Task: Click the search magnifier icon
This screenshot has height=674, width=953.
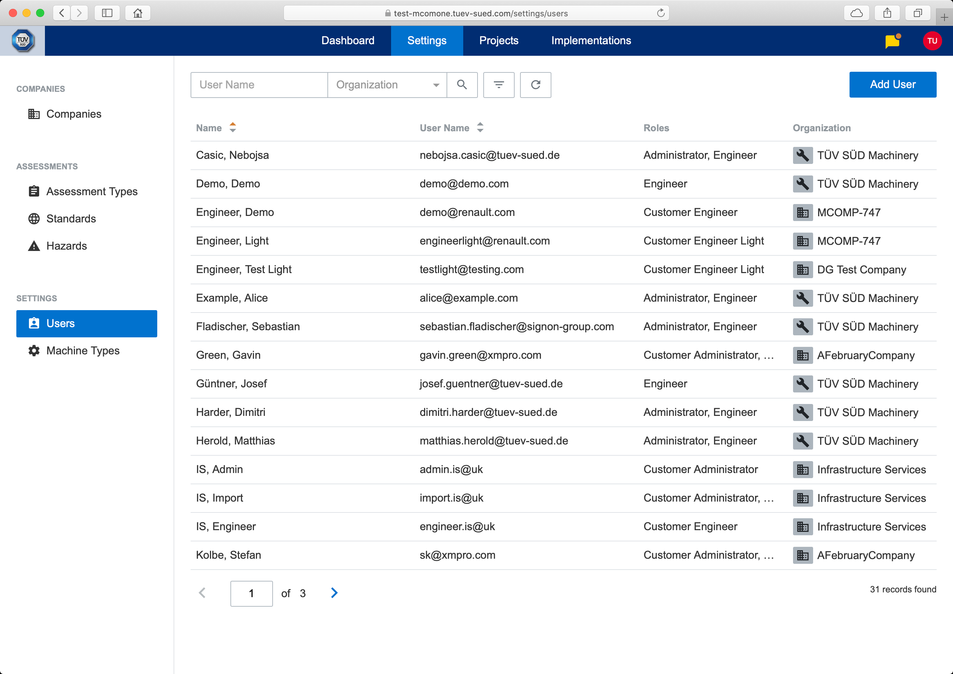Action: click(462, 85)
